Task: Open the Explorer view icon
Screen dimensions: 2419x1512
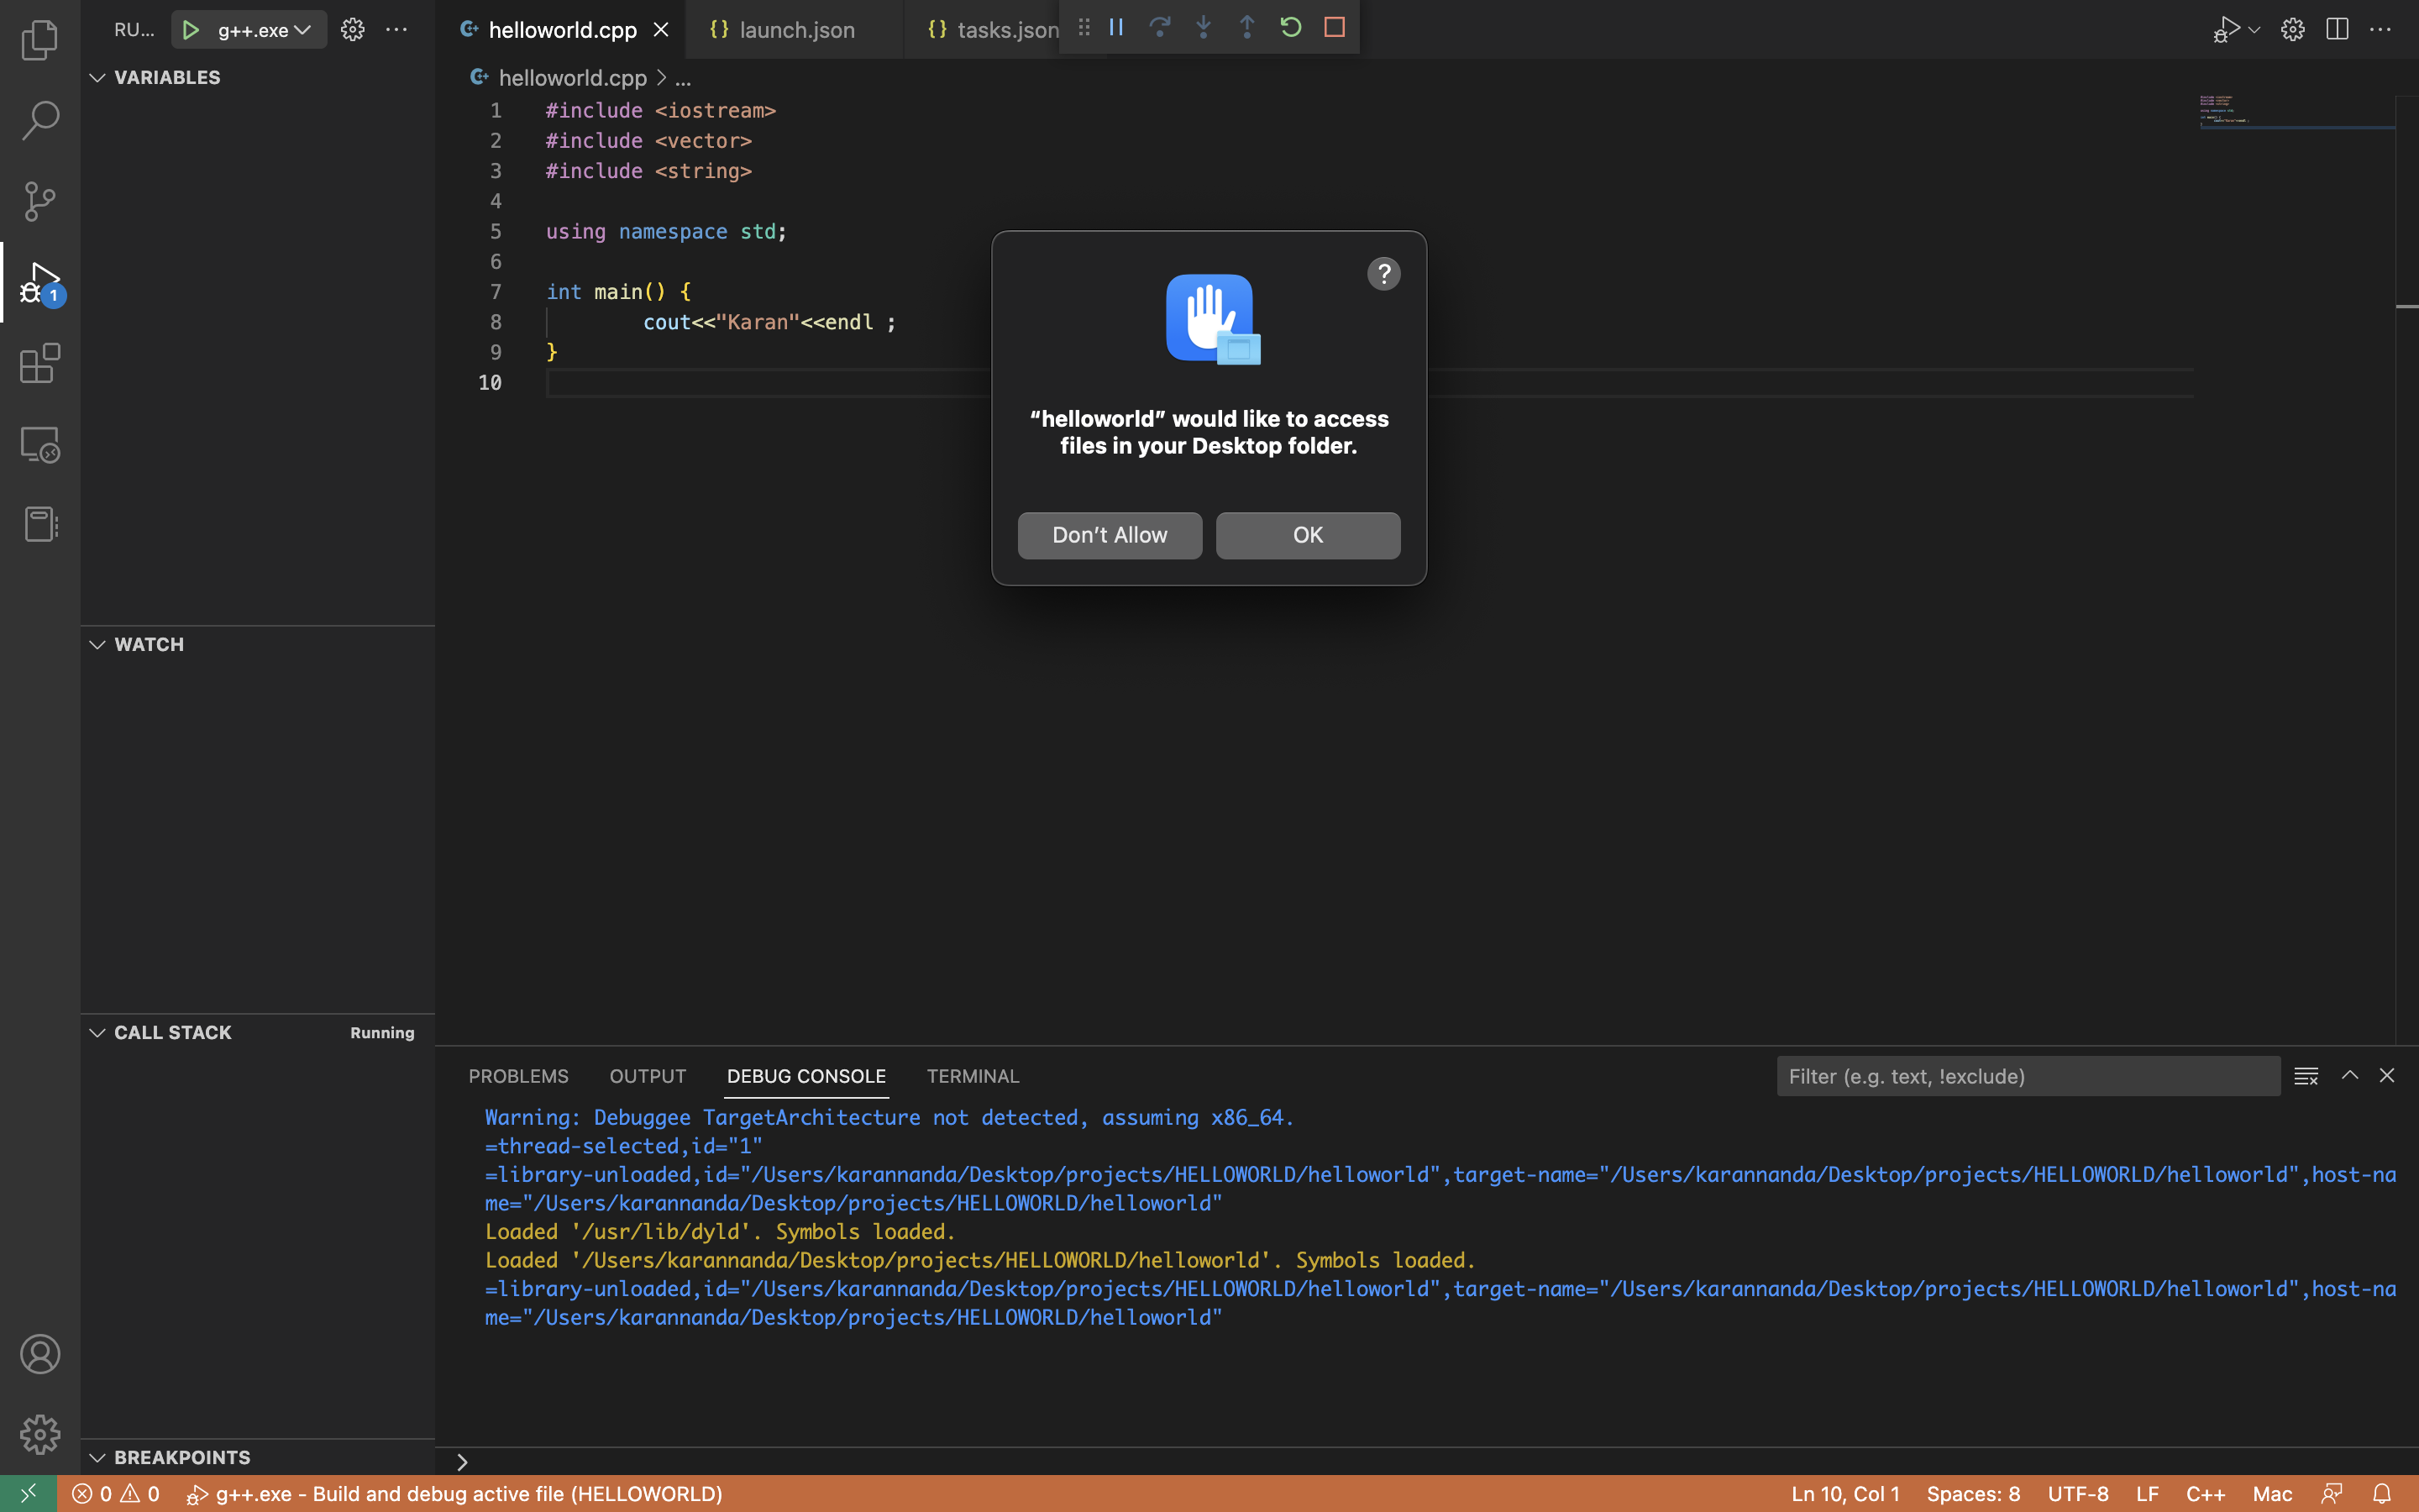Action: [x=40, y=40]
